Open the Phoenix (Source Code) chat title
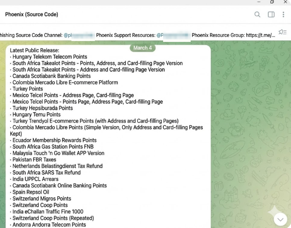 tap(32, 14)
